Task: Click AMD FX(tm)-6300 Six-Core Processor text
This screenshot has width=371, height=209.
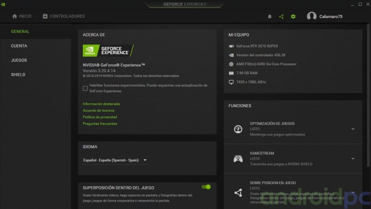Action: pyautogui.click(x=266, y=64)
